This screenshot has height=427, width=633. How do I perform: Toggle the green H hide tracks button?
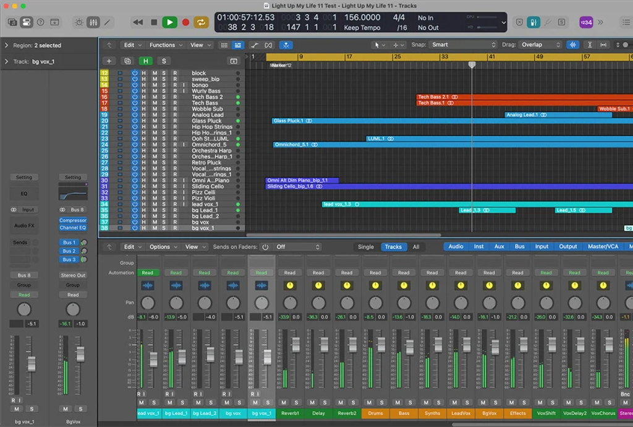click(x=146, y=61)
